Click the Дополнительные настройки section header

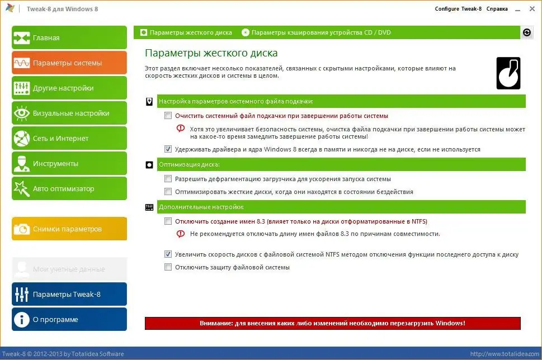341,207
